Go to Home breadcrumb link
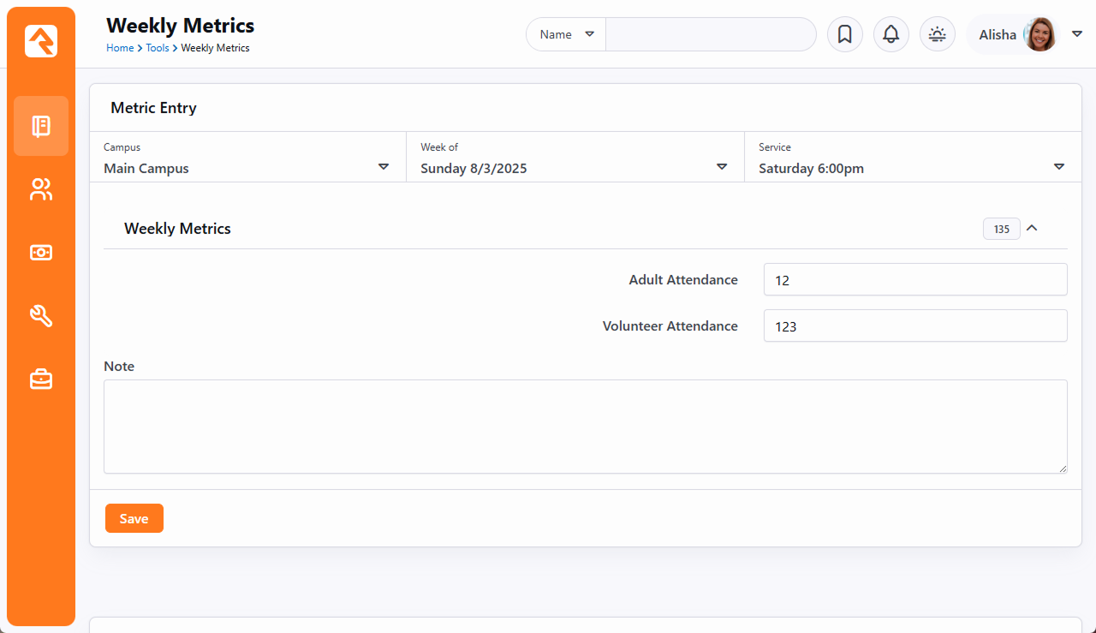Viewport: 1096px width, 633px height. click(x=119, y=48)
